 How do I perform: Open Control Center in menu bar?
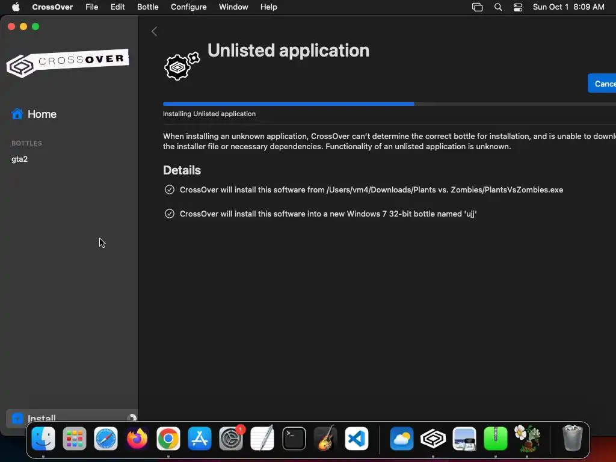click(x=518, y=7)
